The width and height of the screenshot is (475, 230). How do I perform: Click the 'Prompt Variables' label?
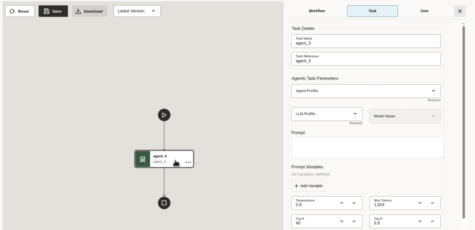coord(307,167)
